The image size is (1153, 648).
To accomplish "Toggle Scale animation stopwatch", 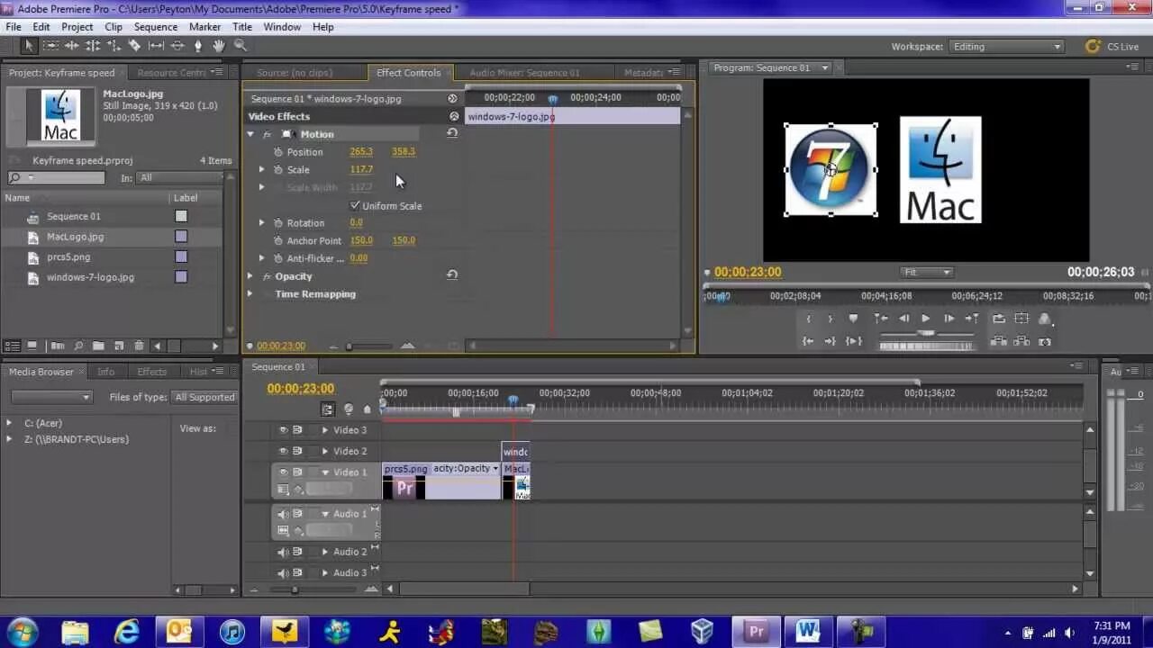I will (x=278, y=169).
